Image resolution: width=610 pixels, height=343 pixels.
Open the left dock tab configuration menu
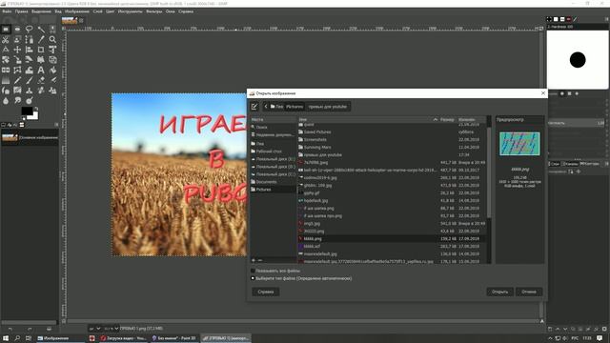(56, 125)
